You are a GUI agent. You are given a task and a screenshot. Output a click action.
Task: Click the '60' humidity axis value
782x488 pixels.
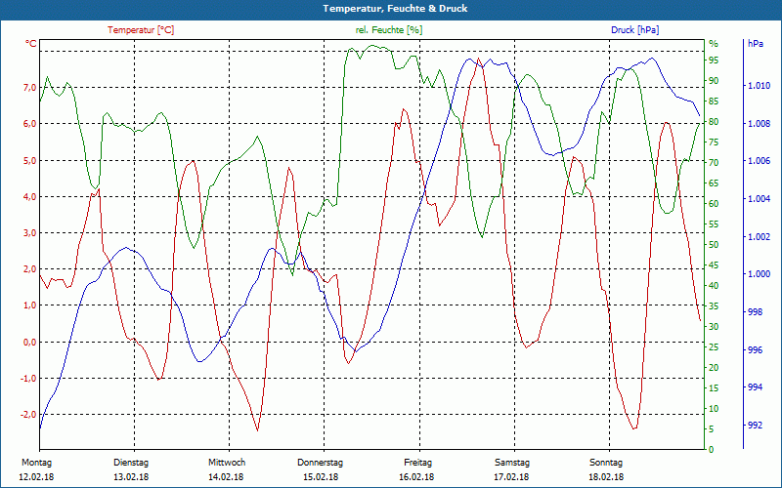pyautogui.click(x=714, y=204)
